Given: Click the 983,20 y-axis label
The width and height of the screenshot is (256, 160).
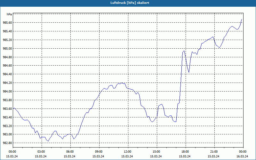Looking at the screenshot, I should tap(7, 126).
